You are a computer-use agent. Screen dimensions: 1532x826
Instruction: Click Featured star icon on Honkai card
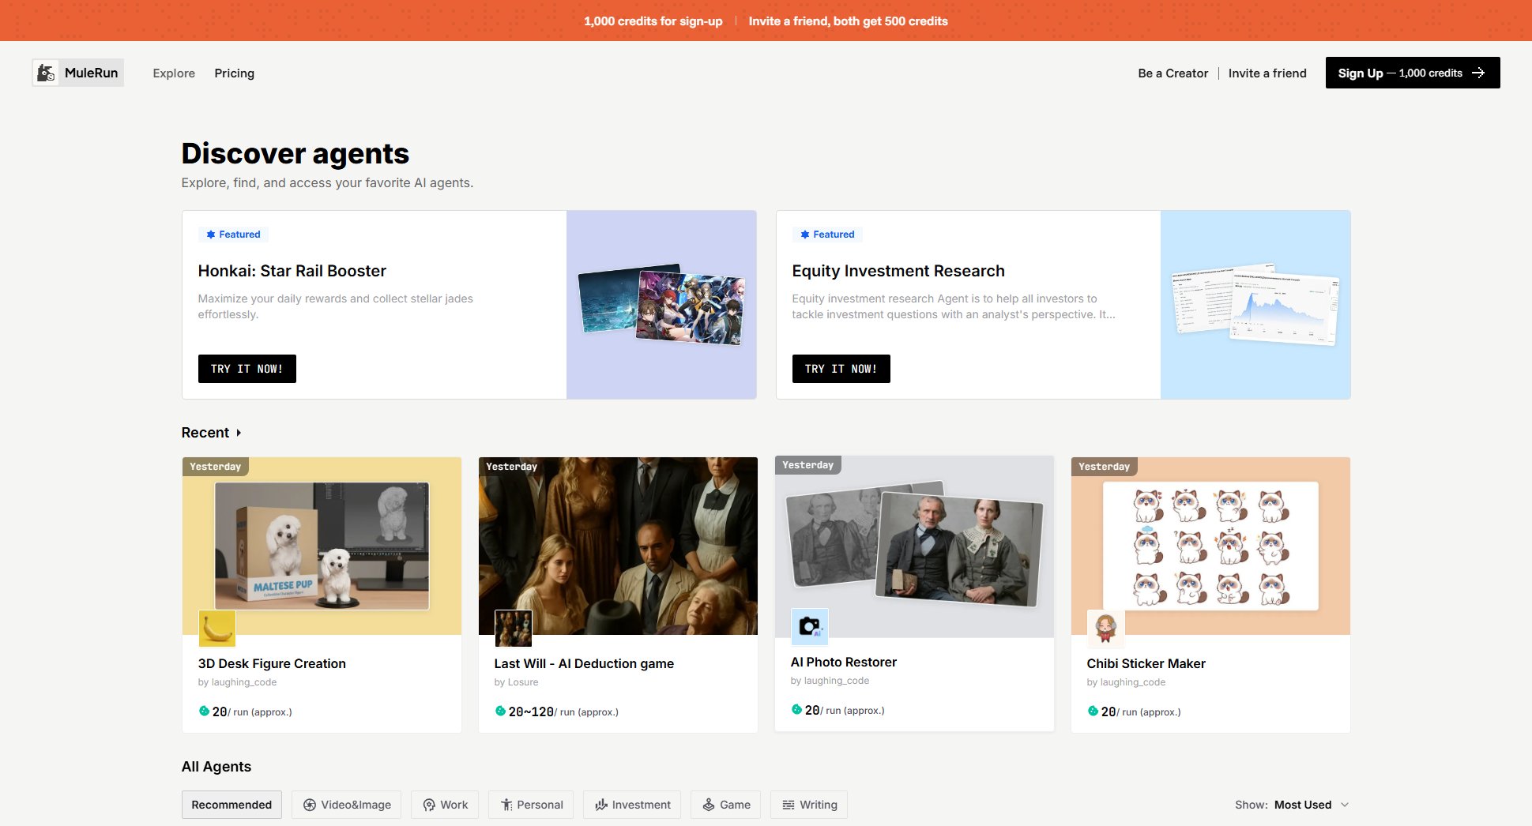(x=210, y=235)
